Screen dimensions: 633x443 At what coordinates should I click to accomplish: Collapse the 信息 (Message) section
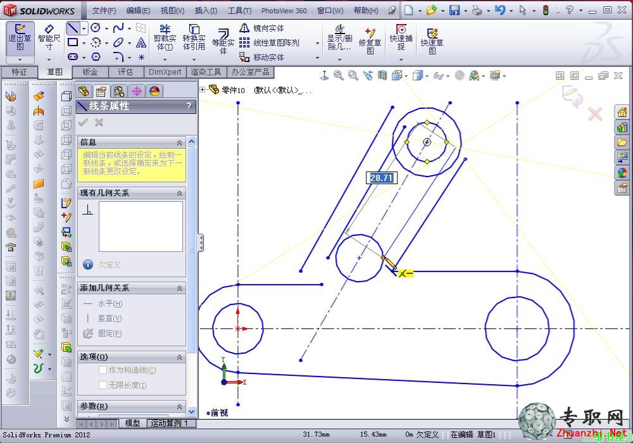click(x=179, y=142)
